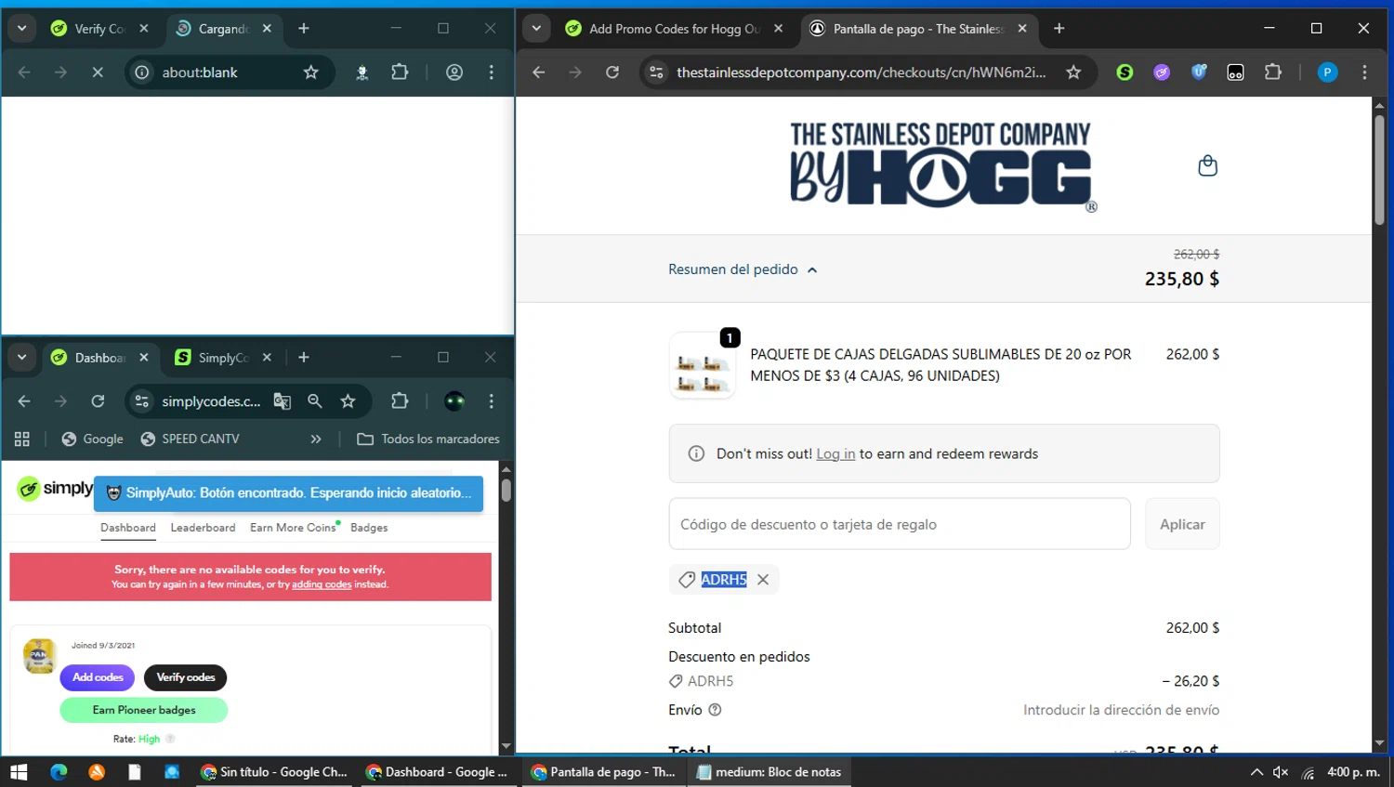The image size is (1394, 787).
Task: Open Extensions puzzle icon in about:blank window
Action: [x=400, y=72]
